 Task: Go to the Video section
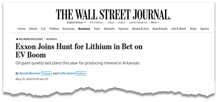[x=111, y=22]
